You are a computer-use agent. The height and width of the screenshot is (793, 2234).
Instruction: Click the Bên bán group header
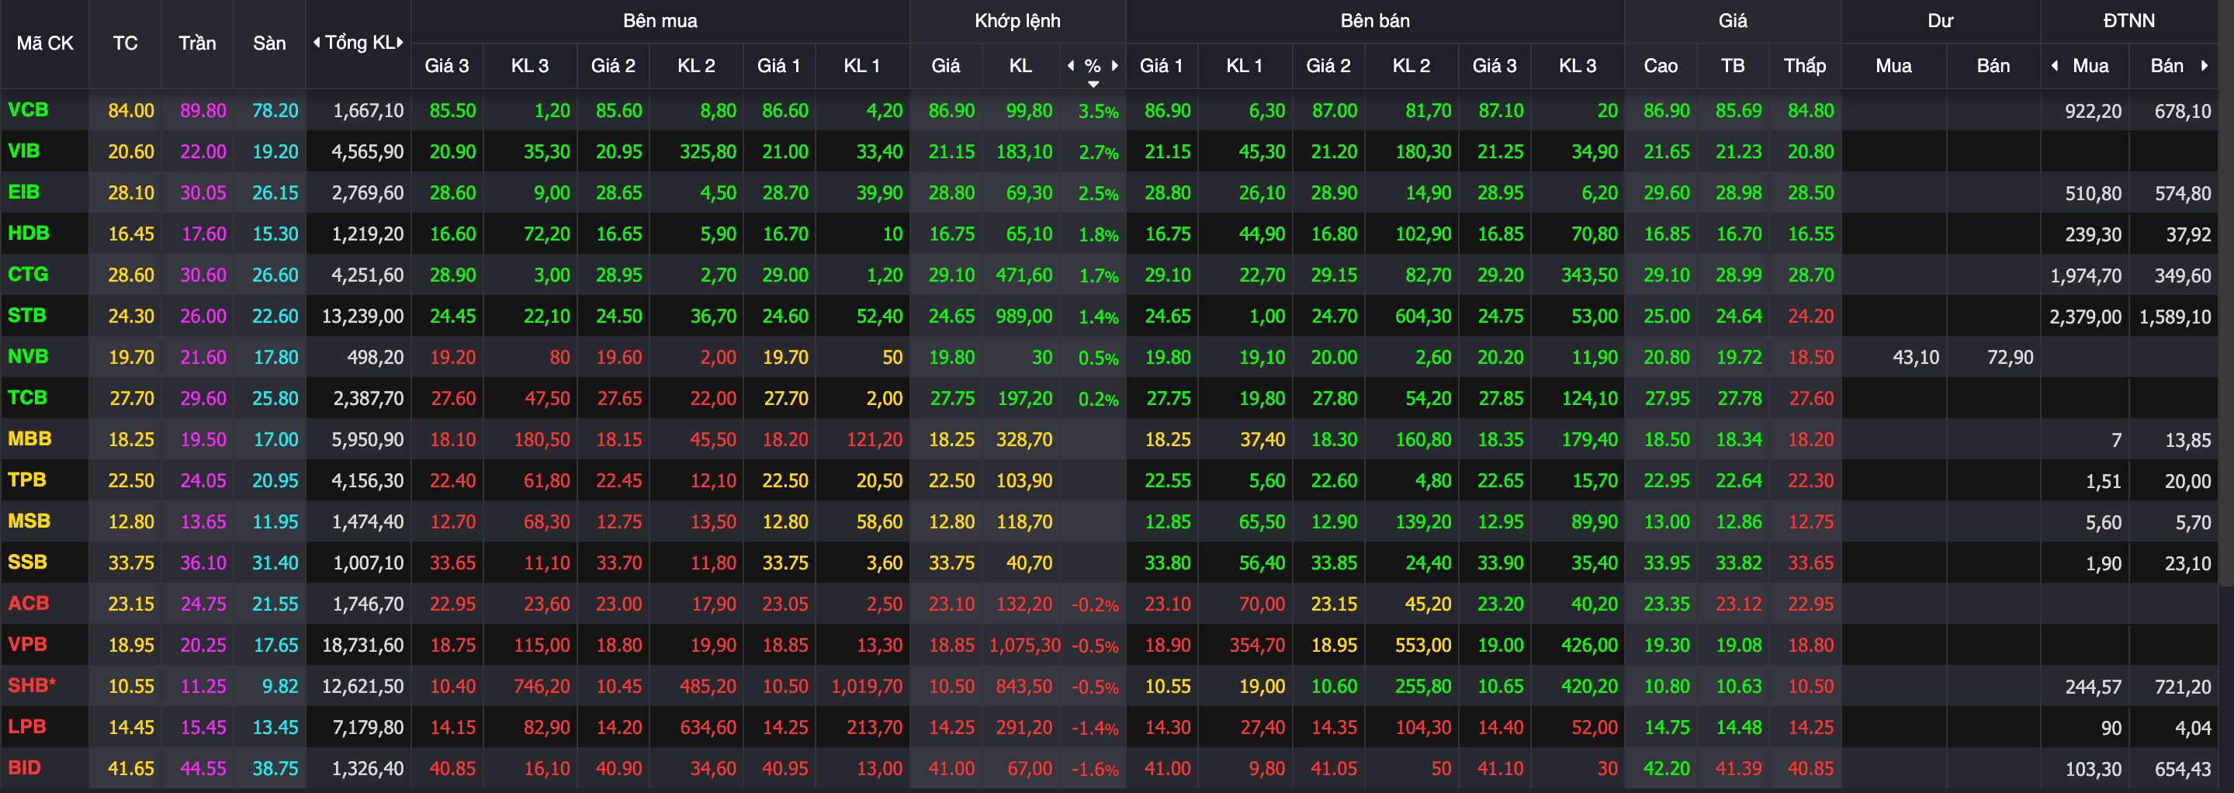(x=1374, y=21)
